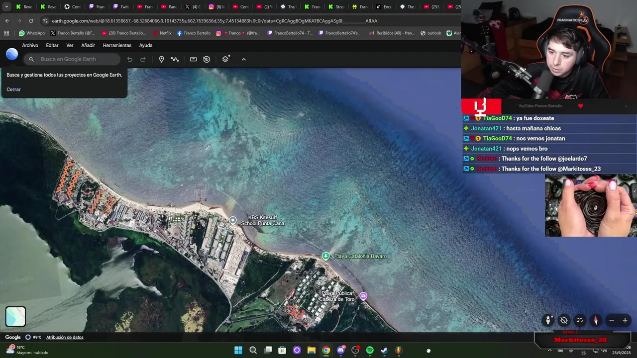Open the Archivo menu
This screenshot has width=637, height=358.
coord(30,45)
